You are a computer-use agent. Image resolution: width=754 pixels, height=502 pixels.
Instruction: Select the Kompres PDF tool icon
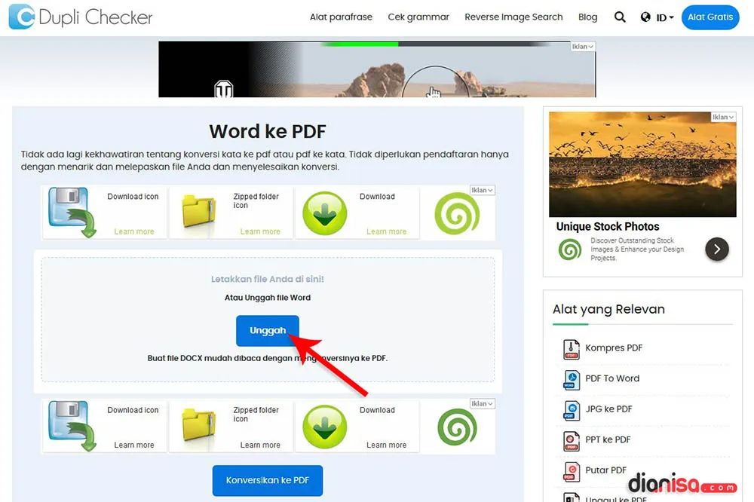click(x=571, y=349)
